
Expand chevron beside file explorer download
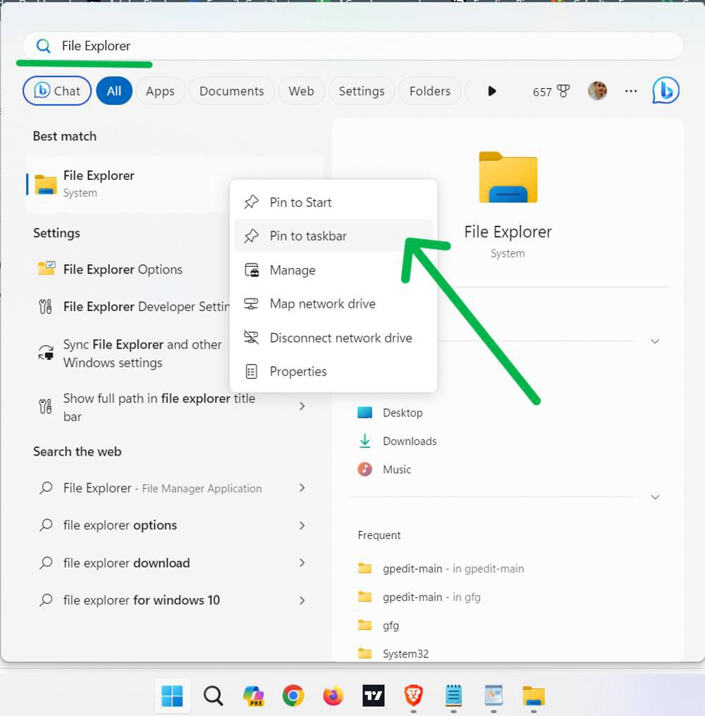click(302, 563)
